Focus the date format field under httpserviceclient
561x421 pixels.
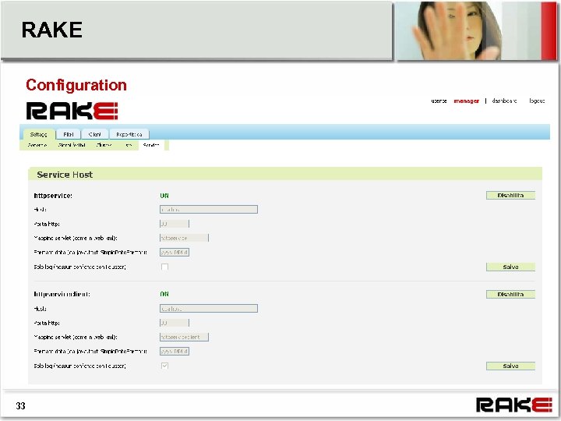175,351
